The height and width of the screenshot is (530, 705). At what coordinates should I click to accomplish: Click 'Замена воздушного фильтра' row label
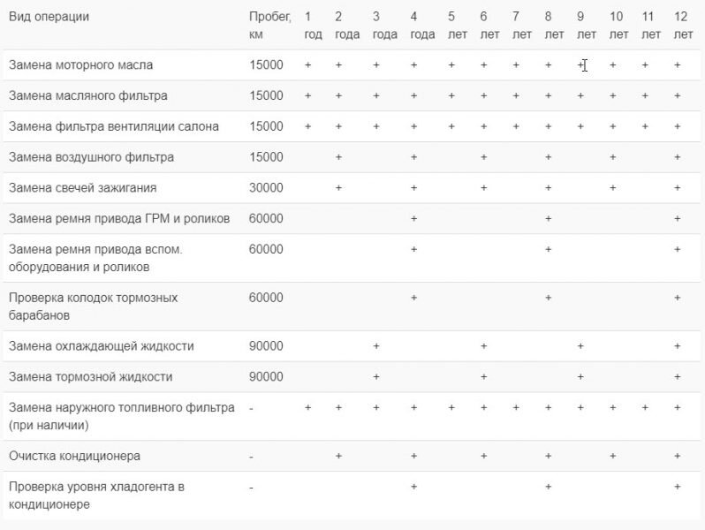(91, 157)
